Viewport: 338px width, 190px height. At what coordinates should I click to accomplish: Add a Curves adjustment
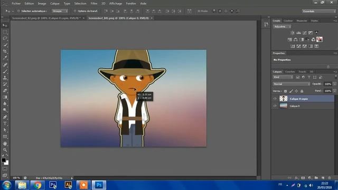pos(305,33)
